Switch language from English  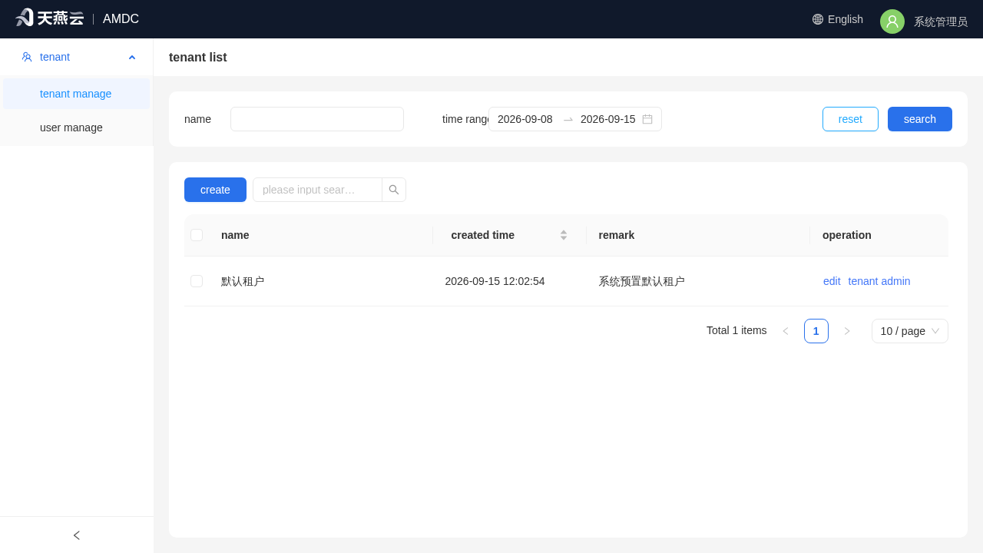[846, 19]
